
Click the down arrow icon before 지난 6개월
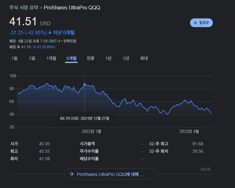50,32
